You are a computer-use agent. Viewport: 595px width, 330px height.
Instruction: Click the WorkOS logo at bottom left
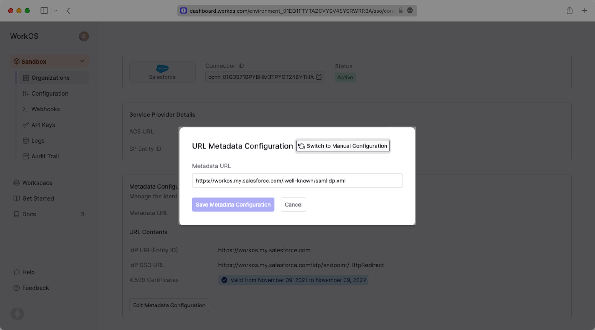[x=17, y=314]
